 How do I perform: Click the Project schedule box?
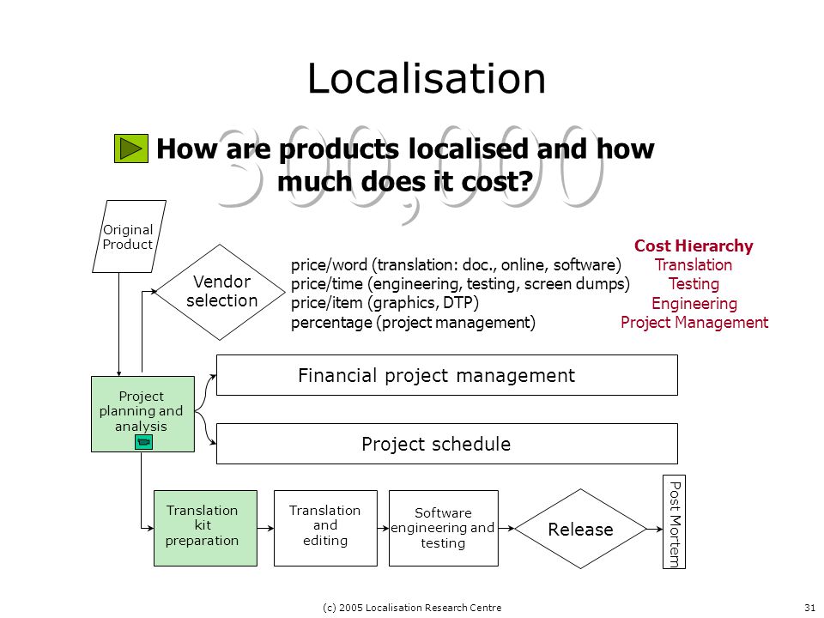point(446,444)
